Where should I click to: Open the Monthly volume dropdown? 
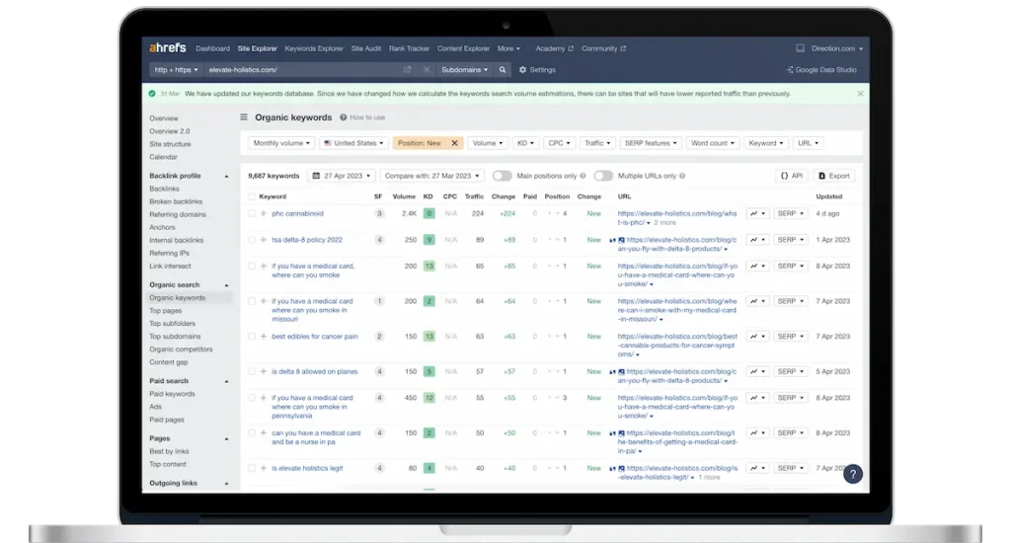[x=281, y=143]
